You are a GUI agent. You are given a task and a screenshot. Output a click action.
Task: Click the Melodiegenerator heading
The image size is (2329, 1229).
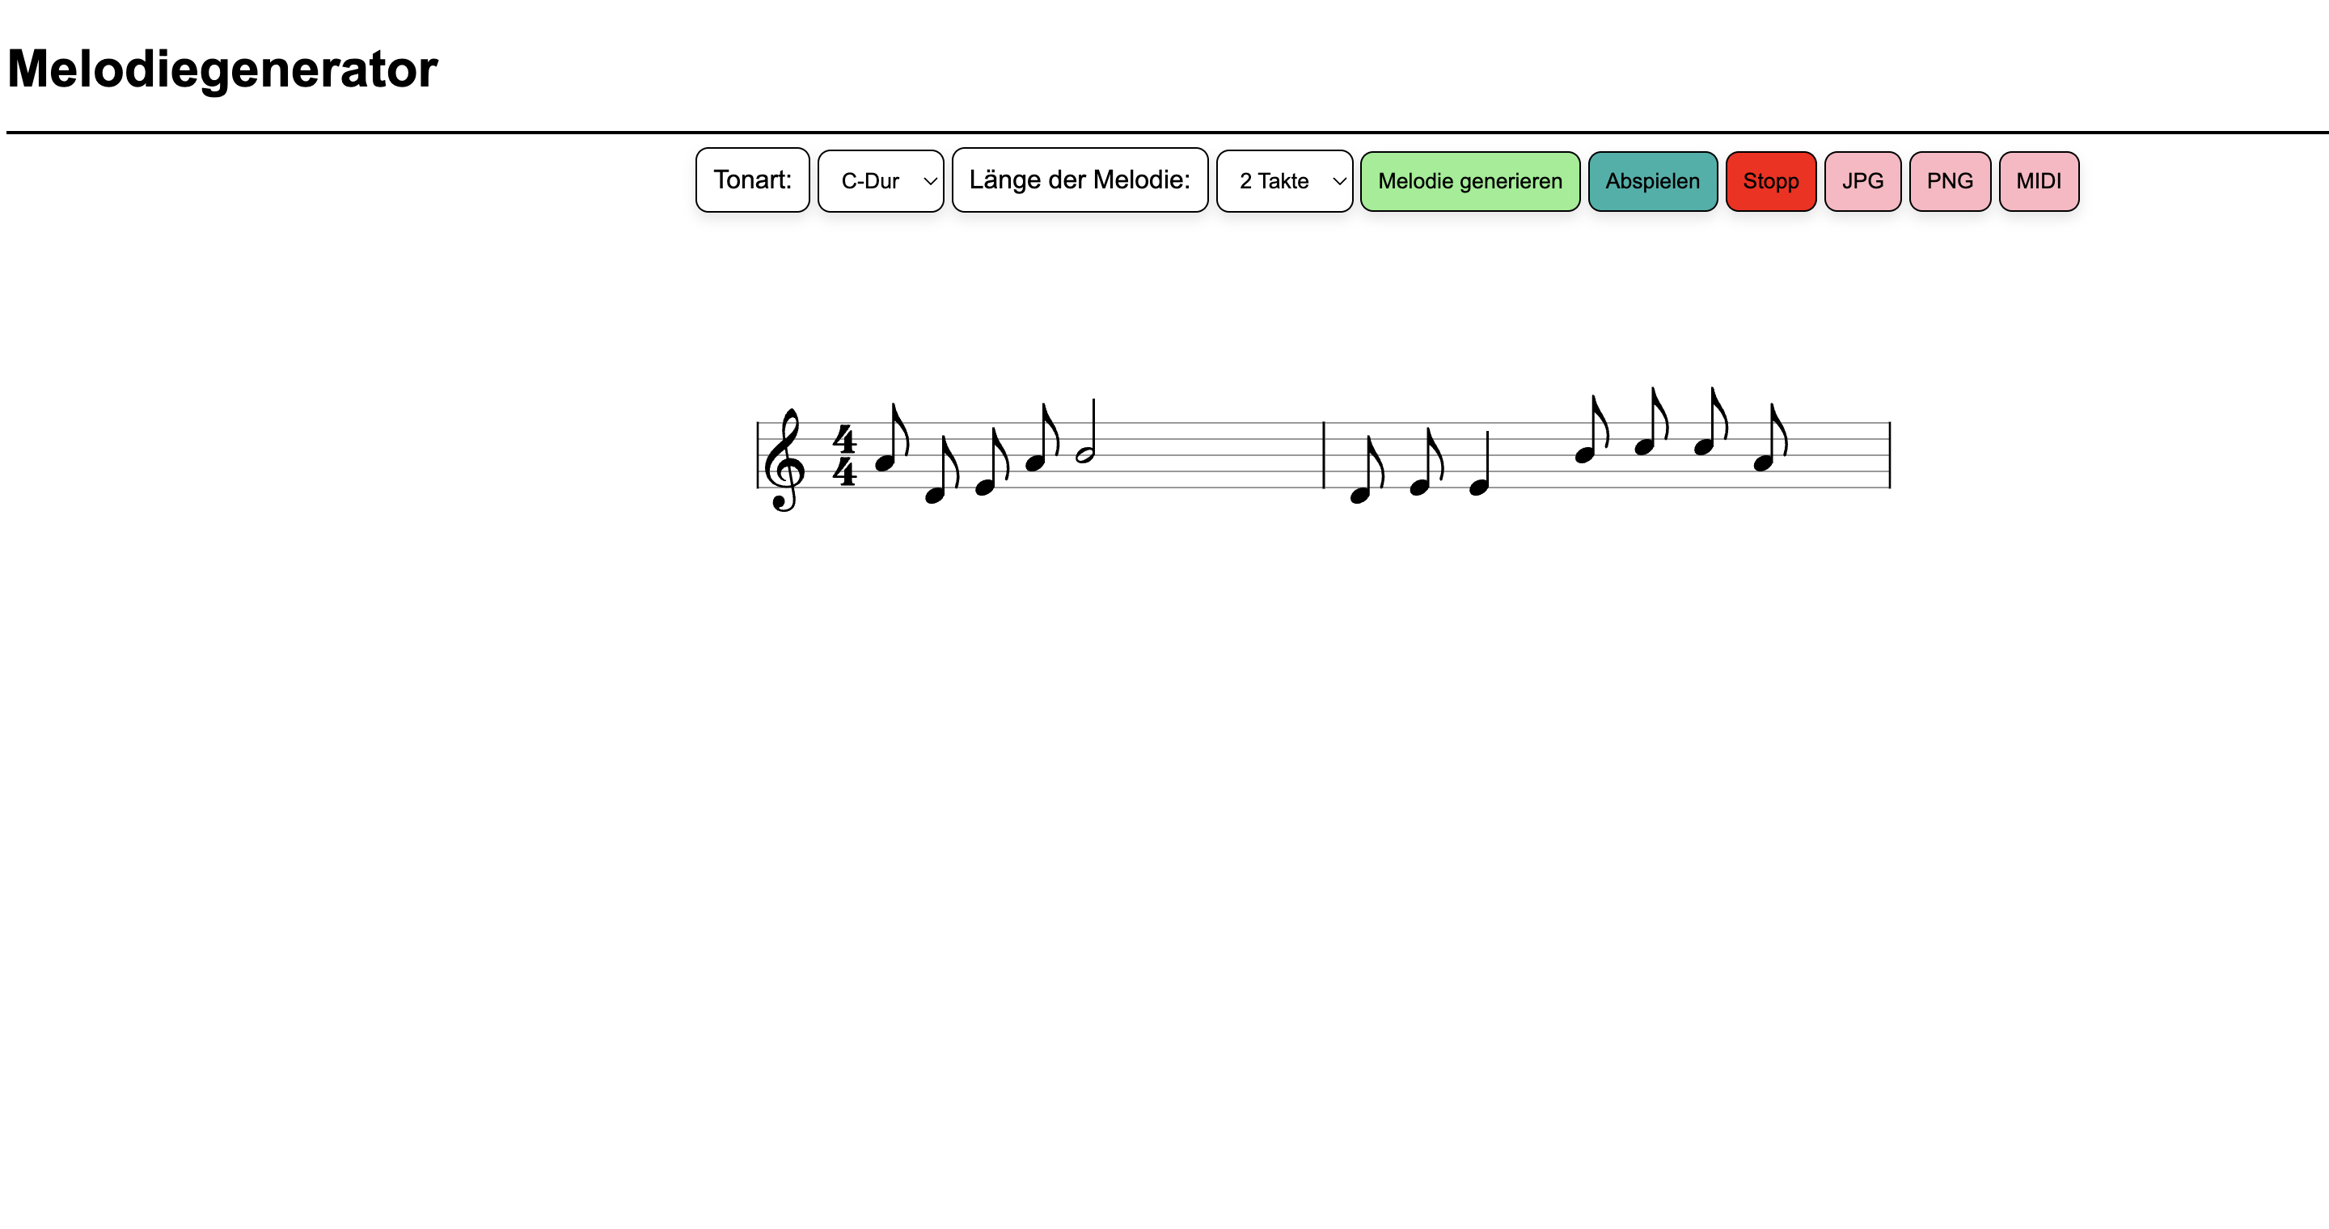pos(222,69)
